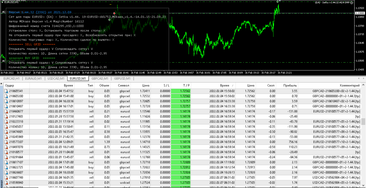Click the order icon in row 218610487

click(6, 107)
